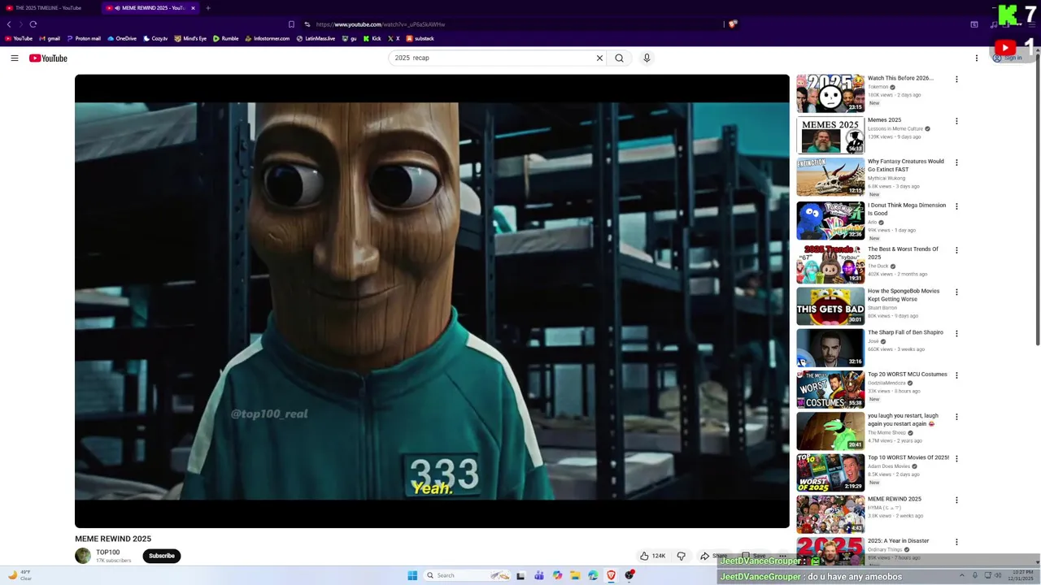Open the LatinMass.live bookmark

click(316, 38)
